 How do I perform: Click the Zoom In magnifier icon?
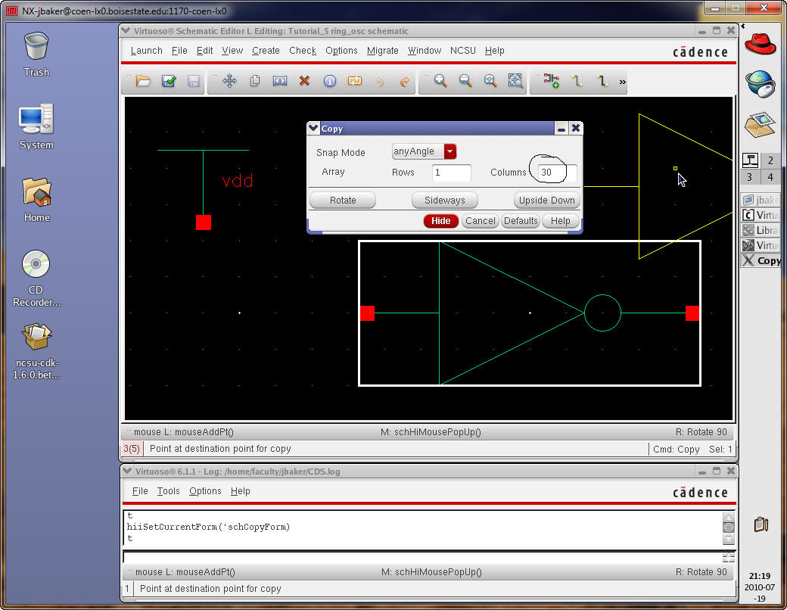[x=440, y=82]
